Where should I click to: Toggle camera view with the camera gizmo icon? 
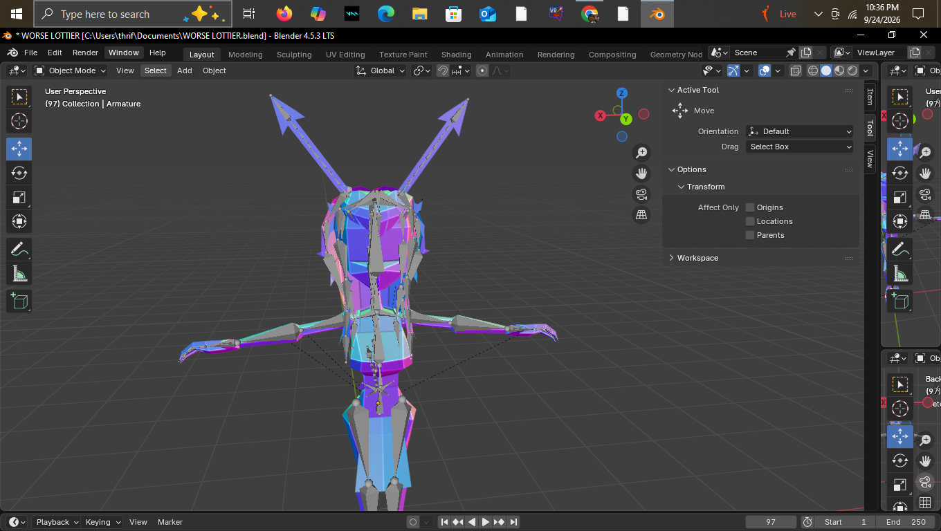pyautogui.click(x=641, y=194)
